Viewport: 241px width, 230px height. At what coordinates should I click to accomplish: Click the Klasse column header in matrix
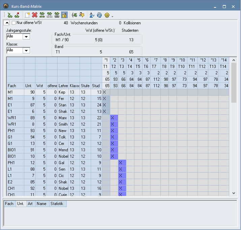tap(74, 86)
